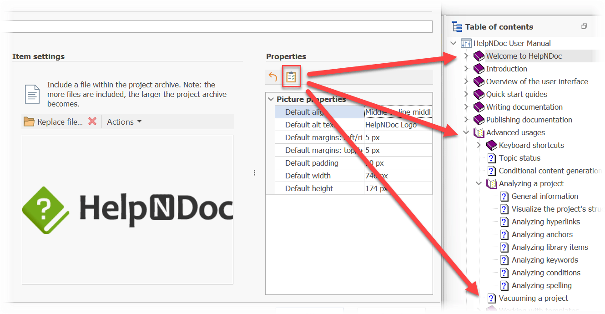
Task: Click the undo arrow icon in Properties toolbar
Action: [273, 77]
